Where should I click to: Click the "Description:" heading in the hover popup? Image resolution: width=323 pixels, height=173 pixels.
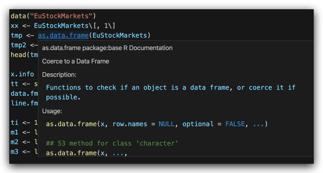[59, 75]
